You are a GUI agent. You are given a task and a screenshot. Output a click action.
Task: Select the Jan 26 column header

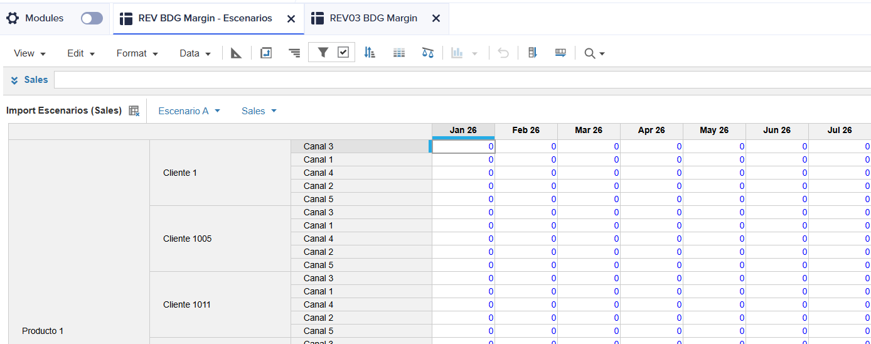click(x=463, y=131)
